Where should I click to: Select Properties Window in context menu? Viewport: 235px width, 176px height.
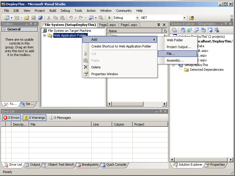coord(105,74)
